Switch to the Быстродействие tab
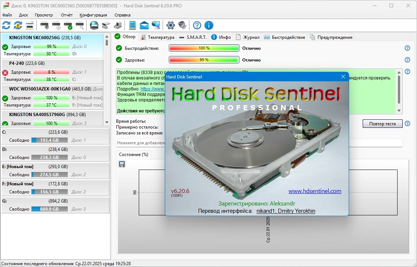 point(284,37)
